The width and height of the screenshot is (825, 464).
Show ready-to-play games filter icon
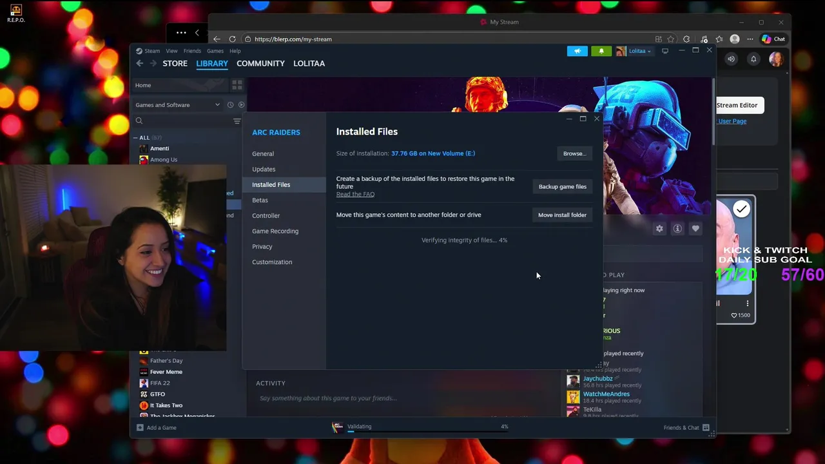[x=242, y=105]
